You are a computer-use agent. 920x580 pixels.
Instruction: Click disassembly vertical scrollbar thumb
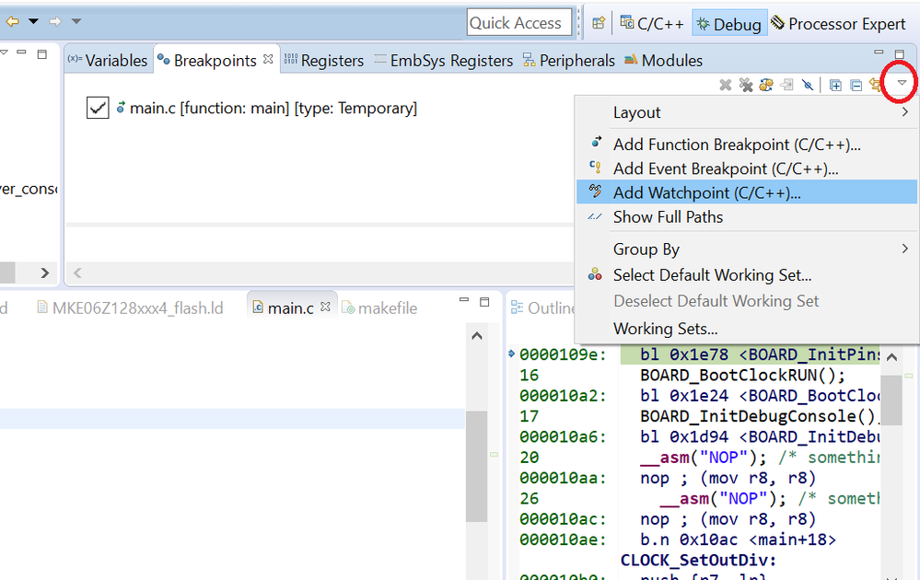891,400
